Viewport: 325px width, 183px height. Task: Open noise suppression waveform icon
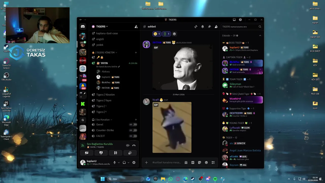127,145
